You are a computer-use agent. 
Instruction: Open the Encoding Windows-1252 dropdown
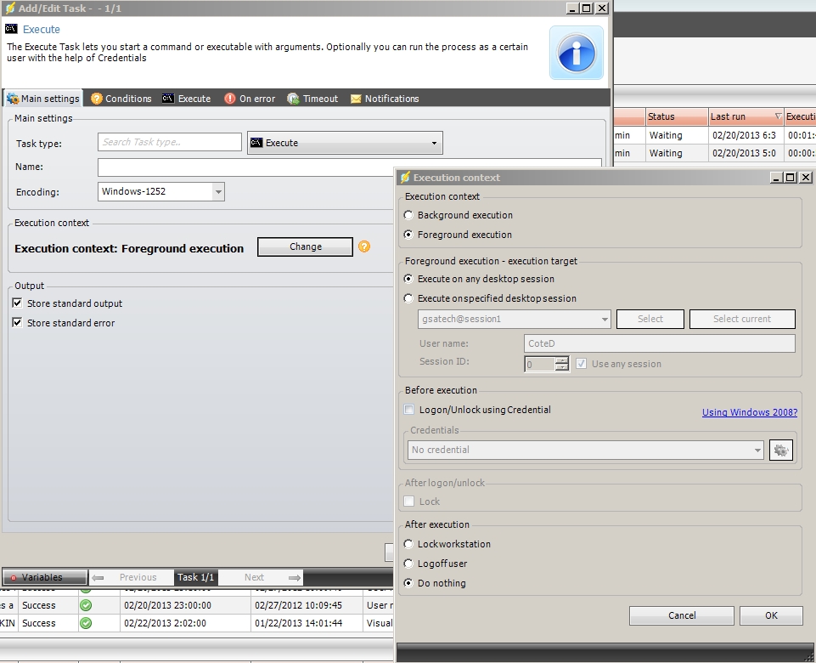pos(218,191)
